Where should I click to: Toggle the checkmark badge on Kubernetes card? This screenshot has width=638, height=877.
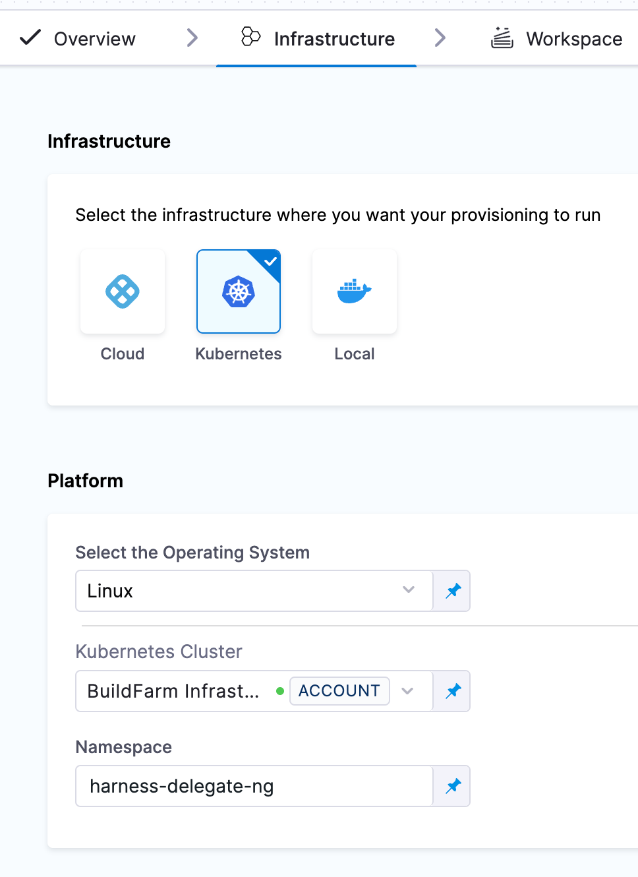pyautogui.click(x=270, y=261)
